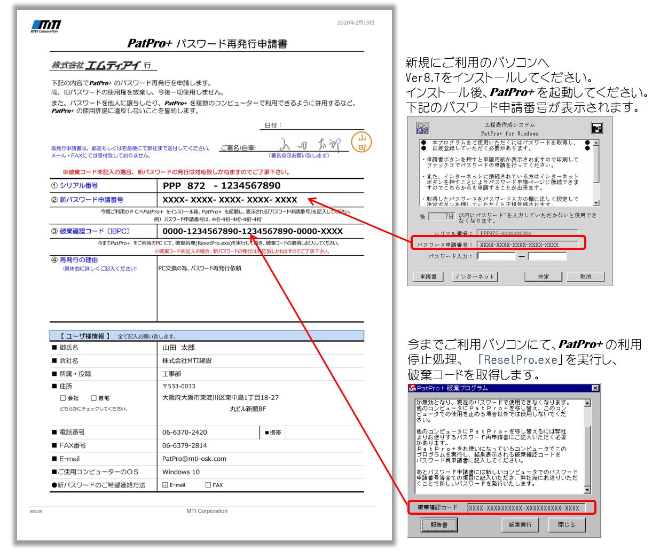This screenshot has height=550, width=660.
Task: Click the reason text 'PC交換の為、パスワード再発行依頼'
Action: [200, 269]
